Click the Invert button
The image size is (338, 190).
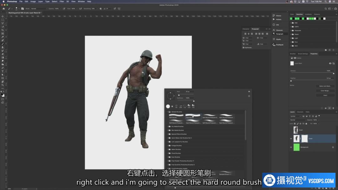click(x=325, y=95)
